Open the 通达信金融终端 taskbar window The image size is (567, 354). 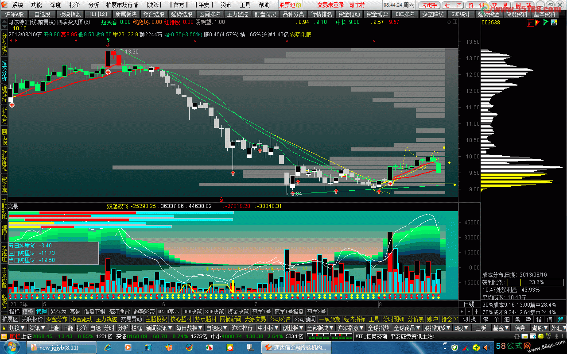tap(297, 347)
